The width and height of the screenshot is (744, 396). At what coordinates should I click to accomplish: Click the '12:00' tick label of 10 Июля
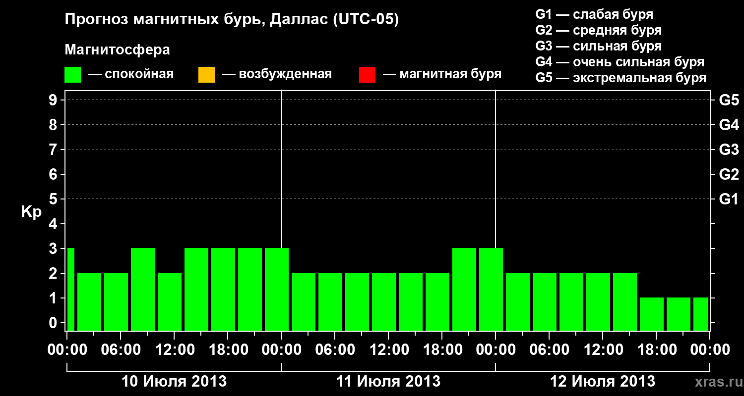pos(174,350)
